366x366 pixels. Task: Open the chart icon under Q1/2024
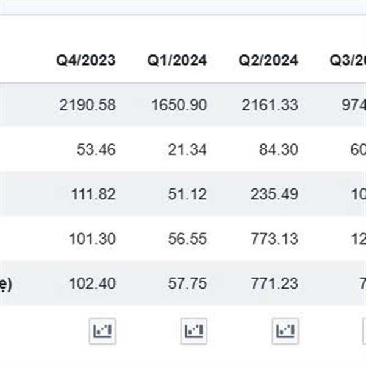[194, 331]
